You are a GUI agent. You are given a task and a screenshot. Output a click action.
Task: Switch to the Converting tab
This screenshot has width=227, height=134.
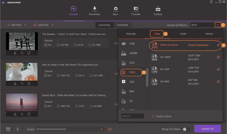pyautogui.click(x=104, y=25)
